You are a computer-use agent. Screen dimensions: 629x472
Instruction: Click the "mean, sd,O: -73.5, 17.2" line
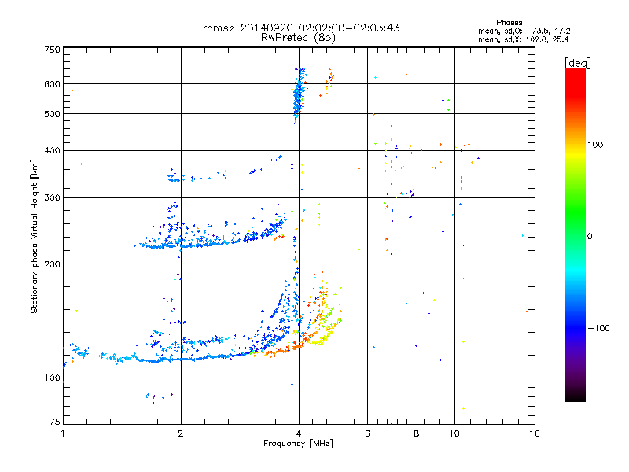coord(524,31)
